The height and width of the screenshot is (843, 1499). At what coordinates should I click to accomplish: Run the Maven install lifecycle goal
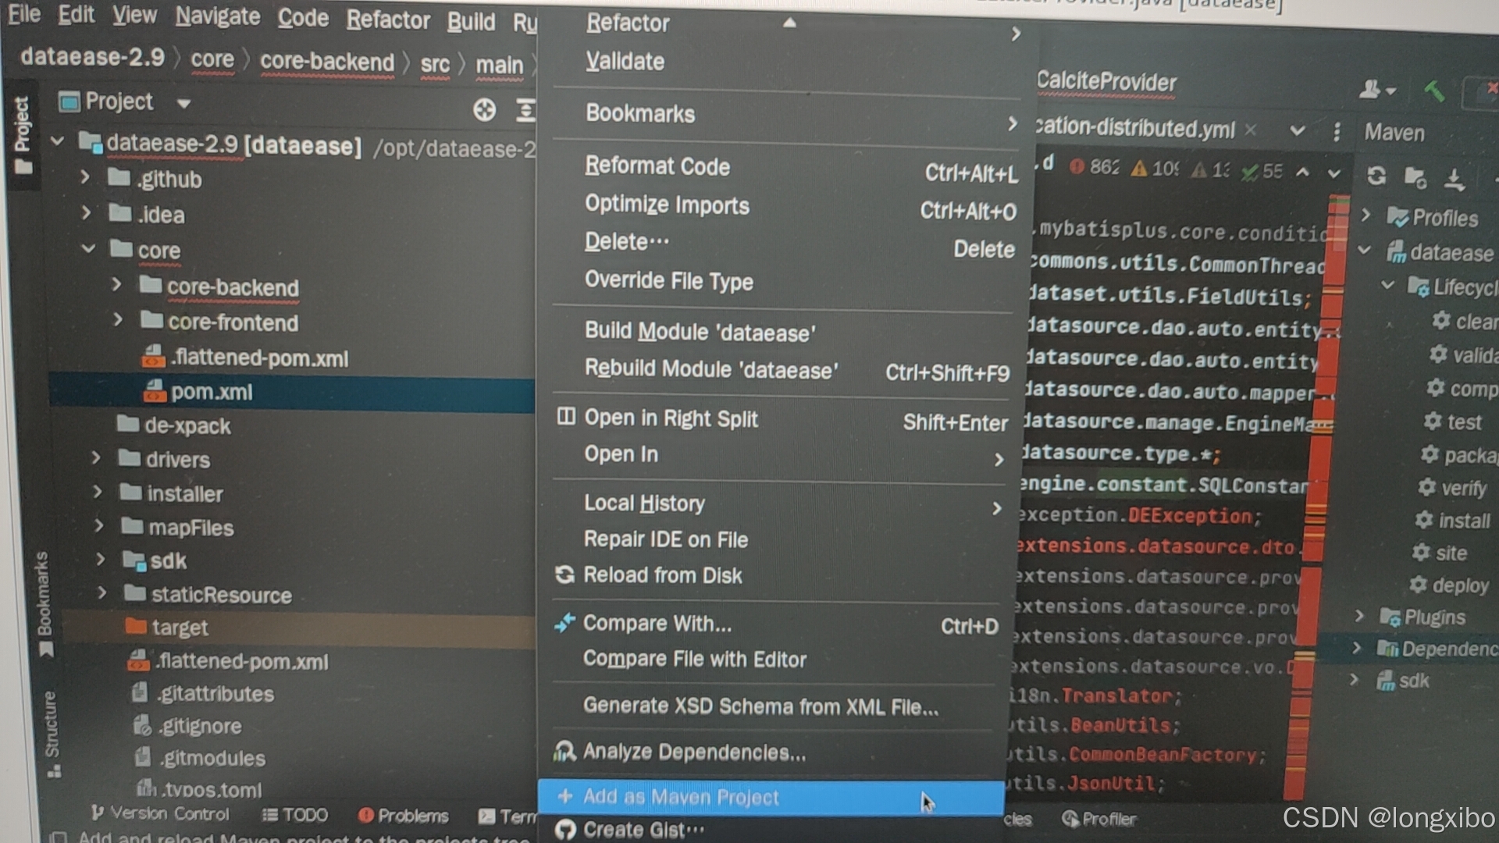(1462, 521)
